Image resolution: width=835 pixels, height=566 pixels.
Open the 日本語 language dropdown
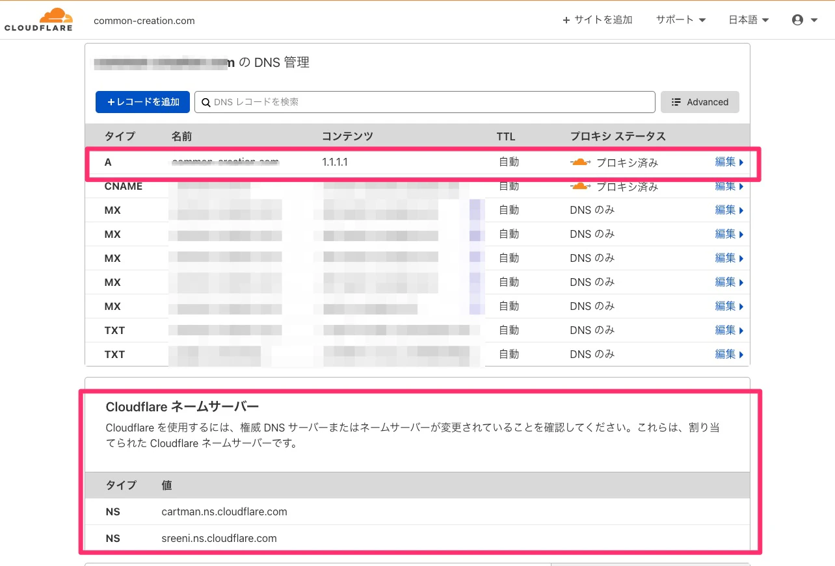[749, 20]
